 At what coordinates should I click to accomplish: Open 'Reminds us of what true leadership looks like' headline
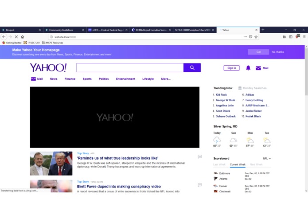pos(118,158)
